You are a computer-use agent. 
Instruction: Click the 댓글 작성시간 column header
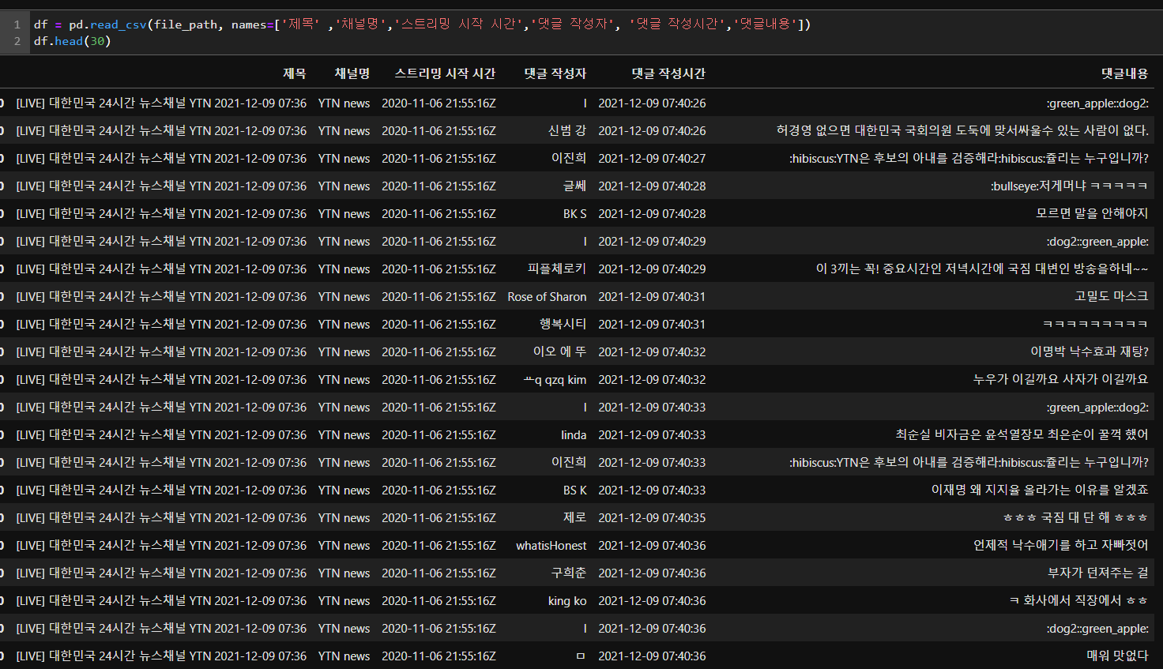click(668, 73)
